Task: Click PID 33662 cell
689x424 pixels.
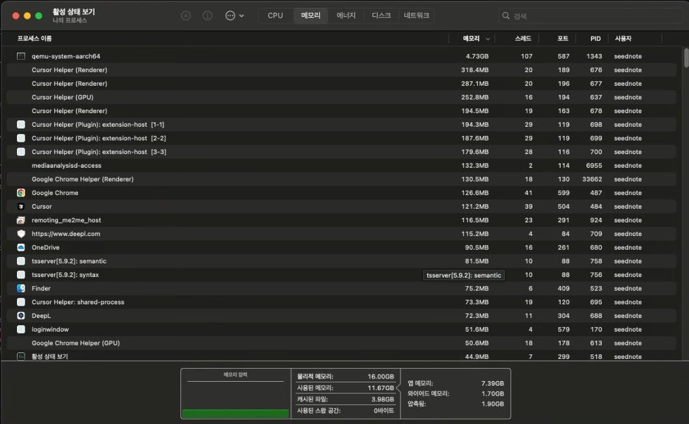Action: tap(592, 179)
